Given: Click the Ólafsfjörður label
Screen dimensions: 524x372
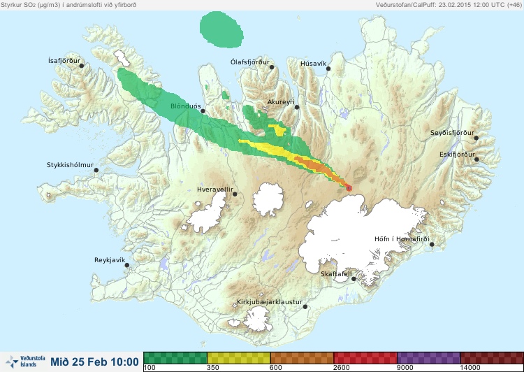Looking at the screenshot, I should click(250, 62).
